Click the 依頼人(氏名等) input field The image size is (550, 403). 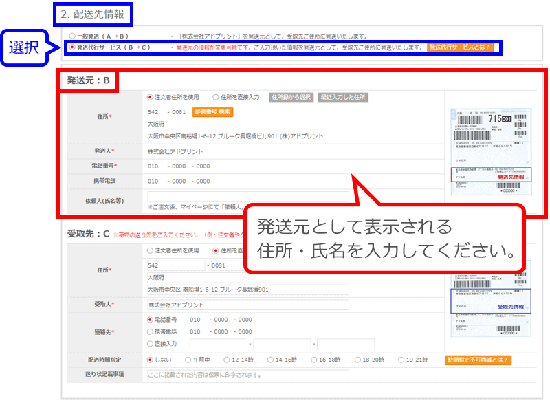248,197
